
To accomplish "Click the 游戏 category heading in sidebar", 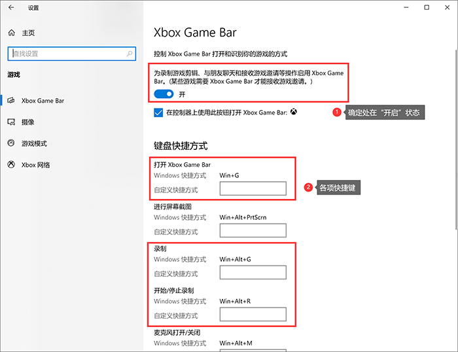I will pyautogui.click(x=14, y=75).
